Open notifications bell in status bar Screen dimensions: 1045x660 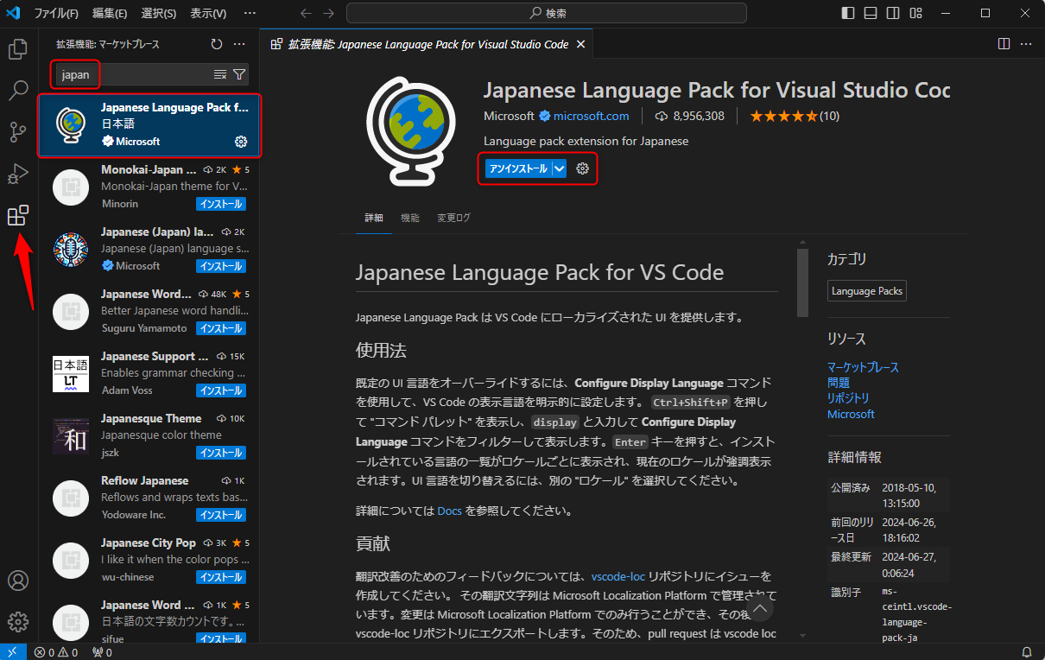(x=1028, y=652)
